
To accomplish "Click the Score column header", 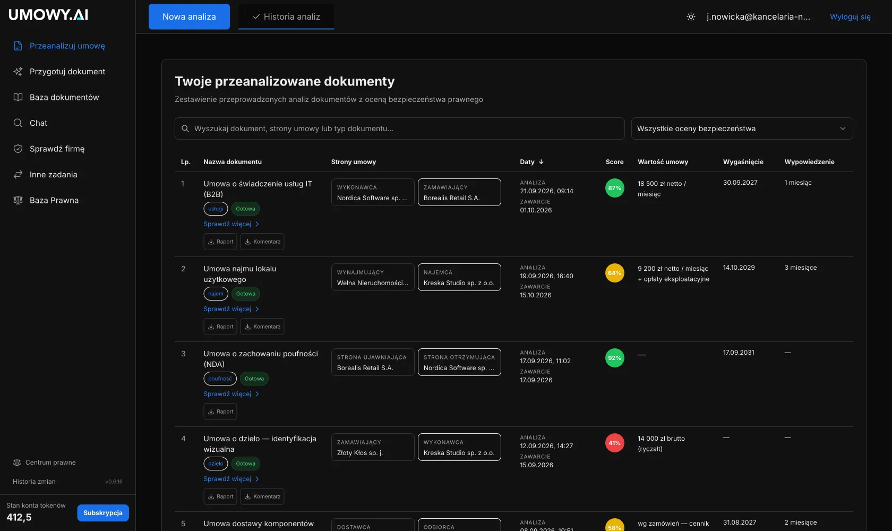I will (x=614, y=162).
